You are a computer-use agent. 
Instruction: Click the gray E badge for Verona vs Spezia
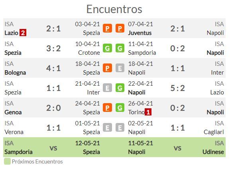click(x=107, y=127)
